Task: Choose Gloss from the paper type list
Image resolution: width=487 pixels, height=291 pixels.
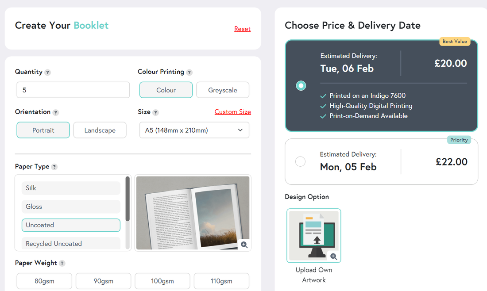Action: pyautogui.click(x=71, y=207)
